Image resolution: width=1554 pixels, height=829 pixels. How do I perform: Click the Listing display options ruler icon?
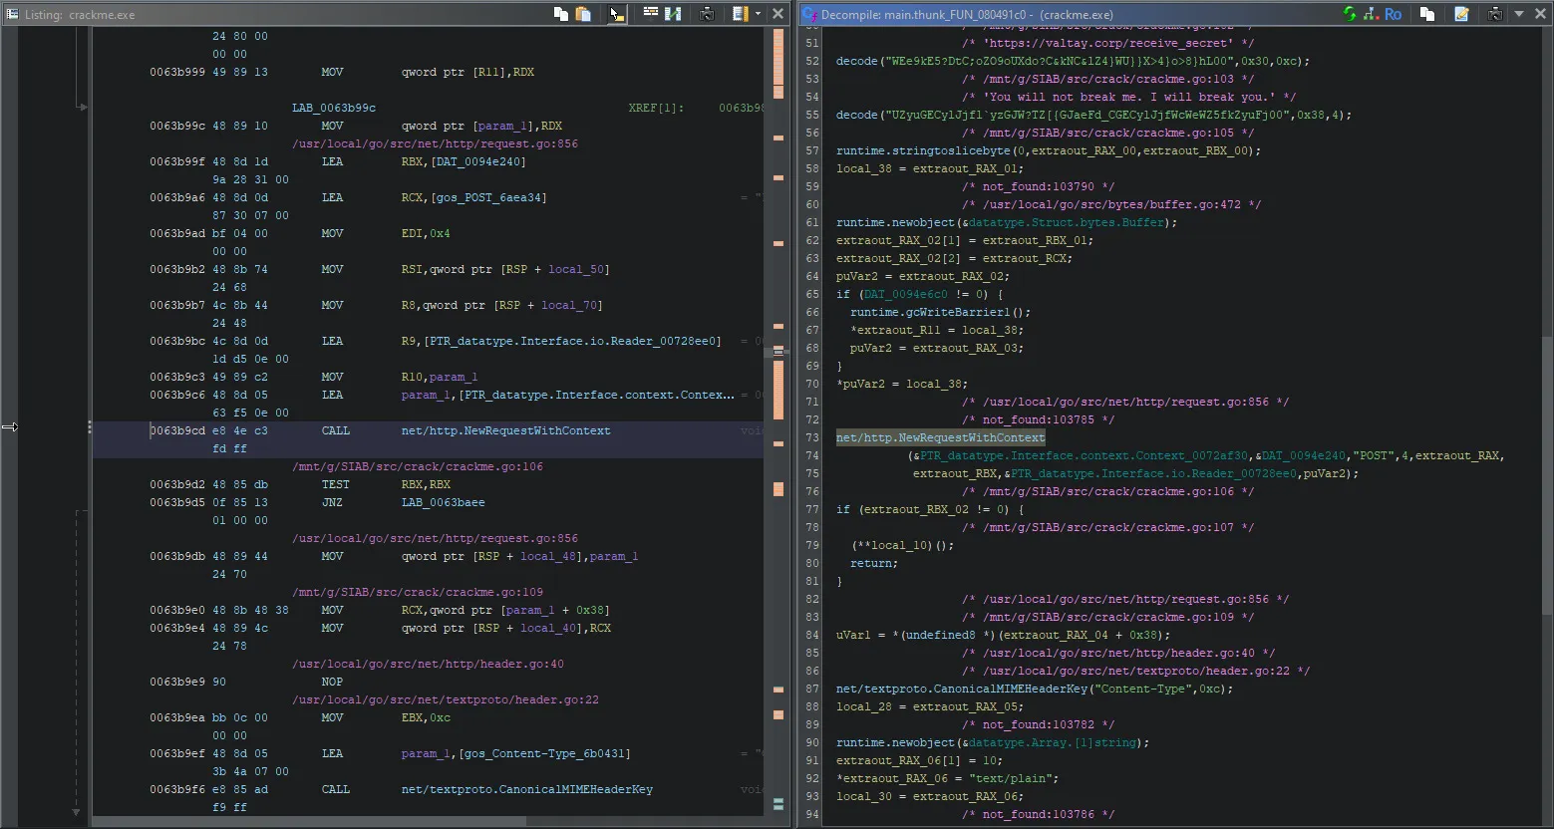coord(740,14)
